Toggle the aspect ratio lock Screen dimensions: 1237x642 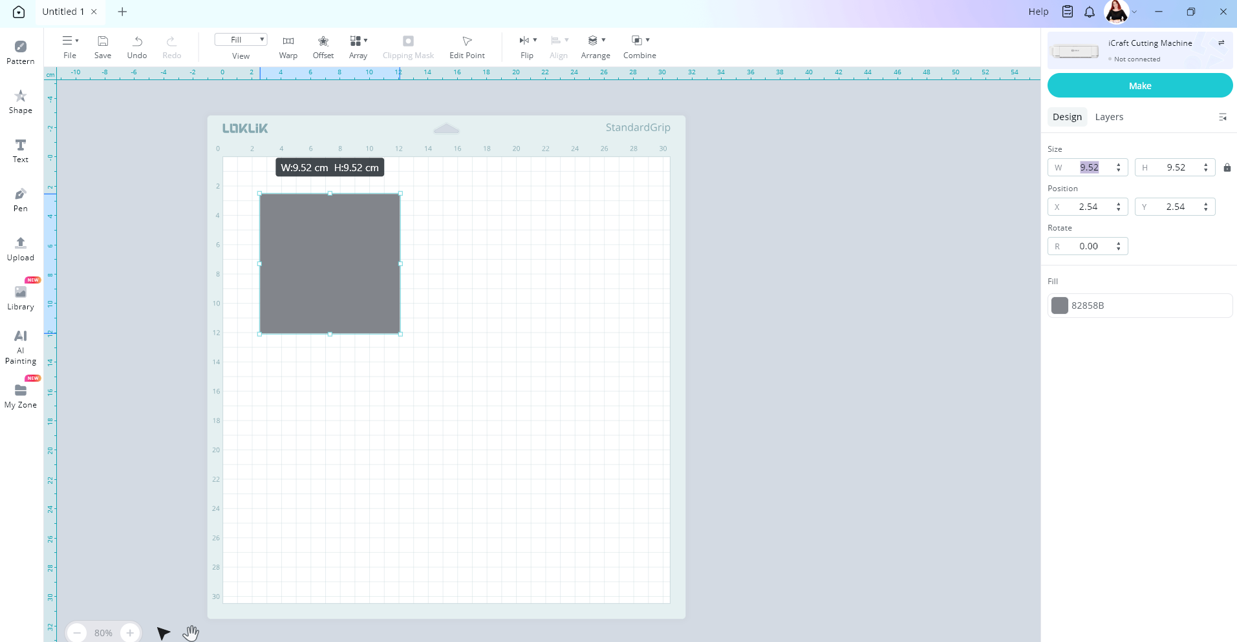[x=1227, y=168]
